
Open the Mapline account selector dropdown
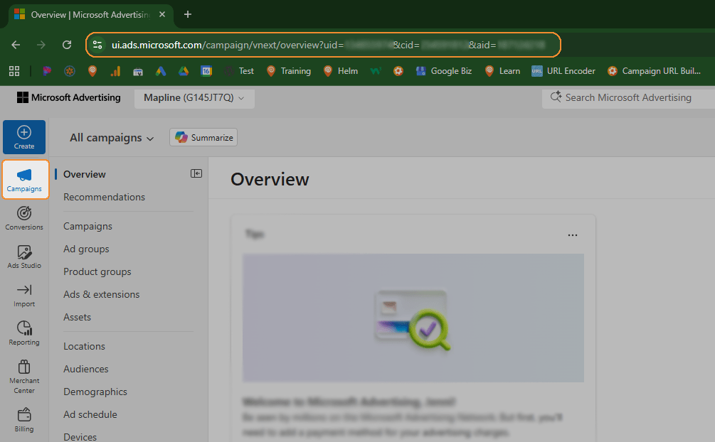click(x=194, y=97)
